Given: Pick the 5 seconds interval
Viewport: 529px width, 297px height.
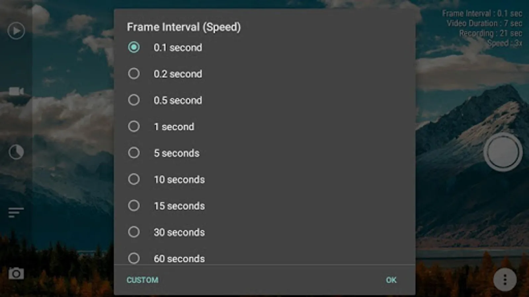Looking at the screenshot, I should (x=134, y=153).
